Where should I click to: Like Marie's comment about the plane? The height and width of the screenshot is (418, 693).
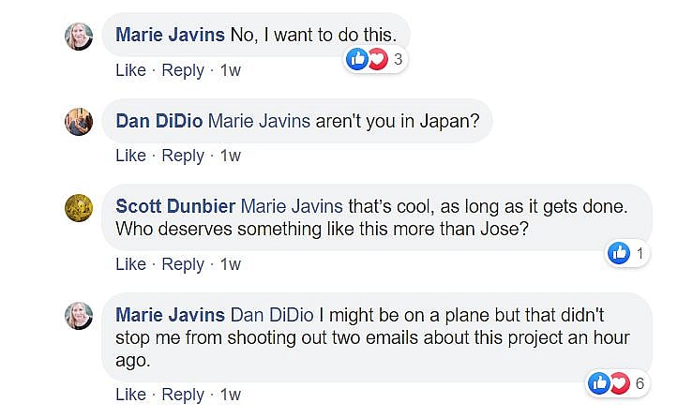(x=130, y=395)
